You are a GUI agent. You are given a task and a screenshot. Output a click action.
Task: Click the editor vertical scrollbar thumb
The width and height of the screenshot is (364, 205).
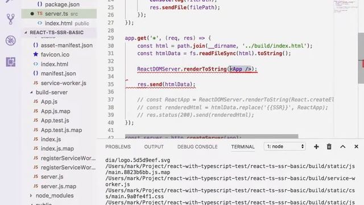pos(361,58)
